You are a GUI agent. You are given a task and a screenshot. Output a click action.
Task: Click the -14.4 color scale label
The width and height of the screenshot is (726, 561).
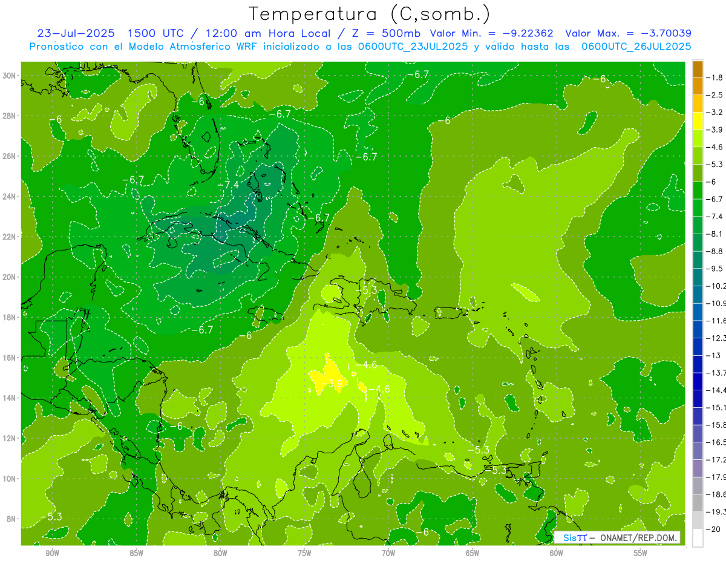click(716, 390)
